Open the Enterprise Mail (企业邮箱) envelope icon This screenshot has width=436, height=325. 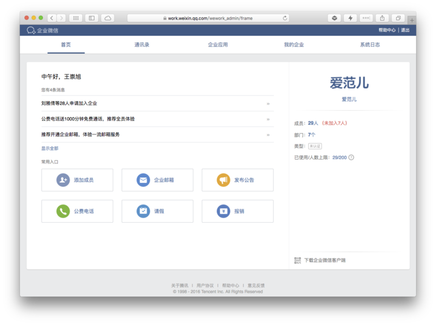click(143, 180)
